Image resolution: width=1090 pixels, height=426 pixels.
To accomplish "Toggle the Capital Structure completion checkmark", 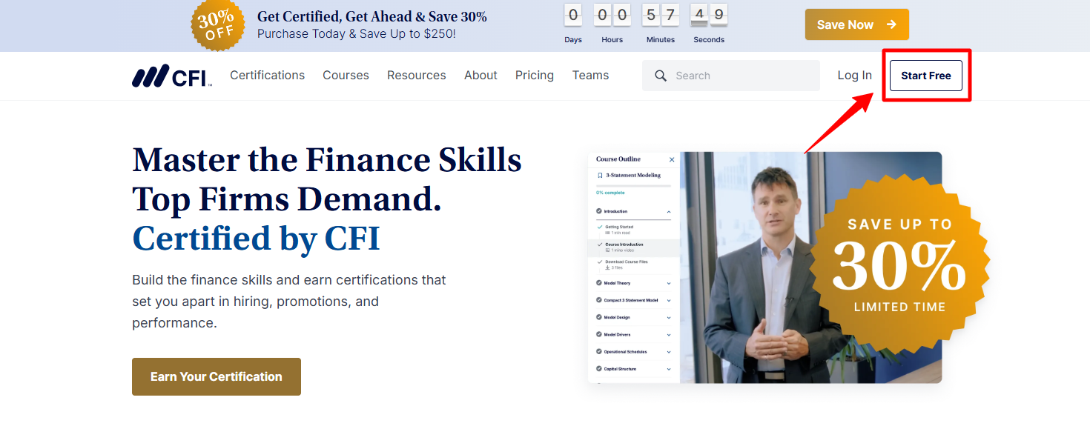I will (598, 369).
